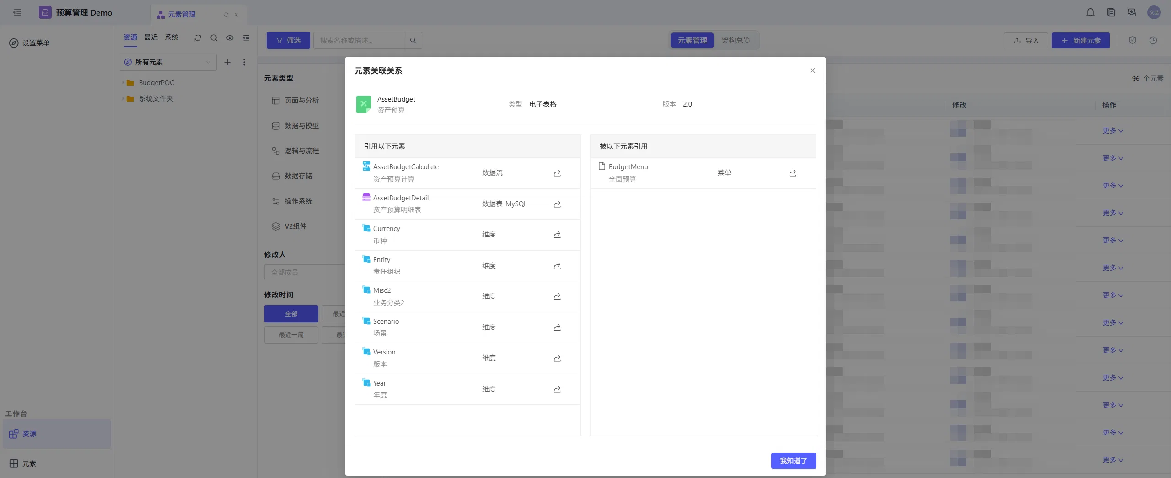The width and height of the screenshot is (1171, 478).
Task: Expand the BudgetPOC folder
Action: [123, 83]
